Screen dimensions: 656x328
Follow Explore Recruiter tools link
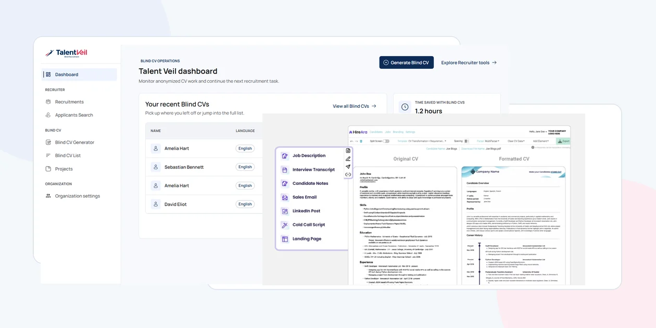pos(469,62)
